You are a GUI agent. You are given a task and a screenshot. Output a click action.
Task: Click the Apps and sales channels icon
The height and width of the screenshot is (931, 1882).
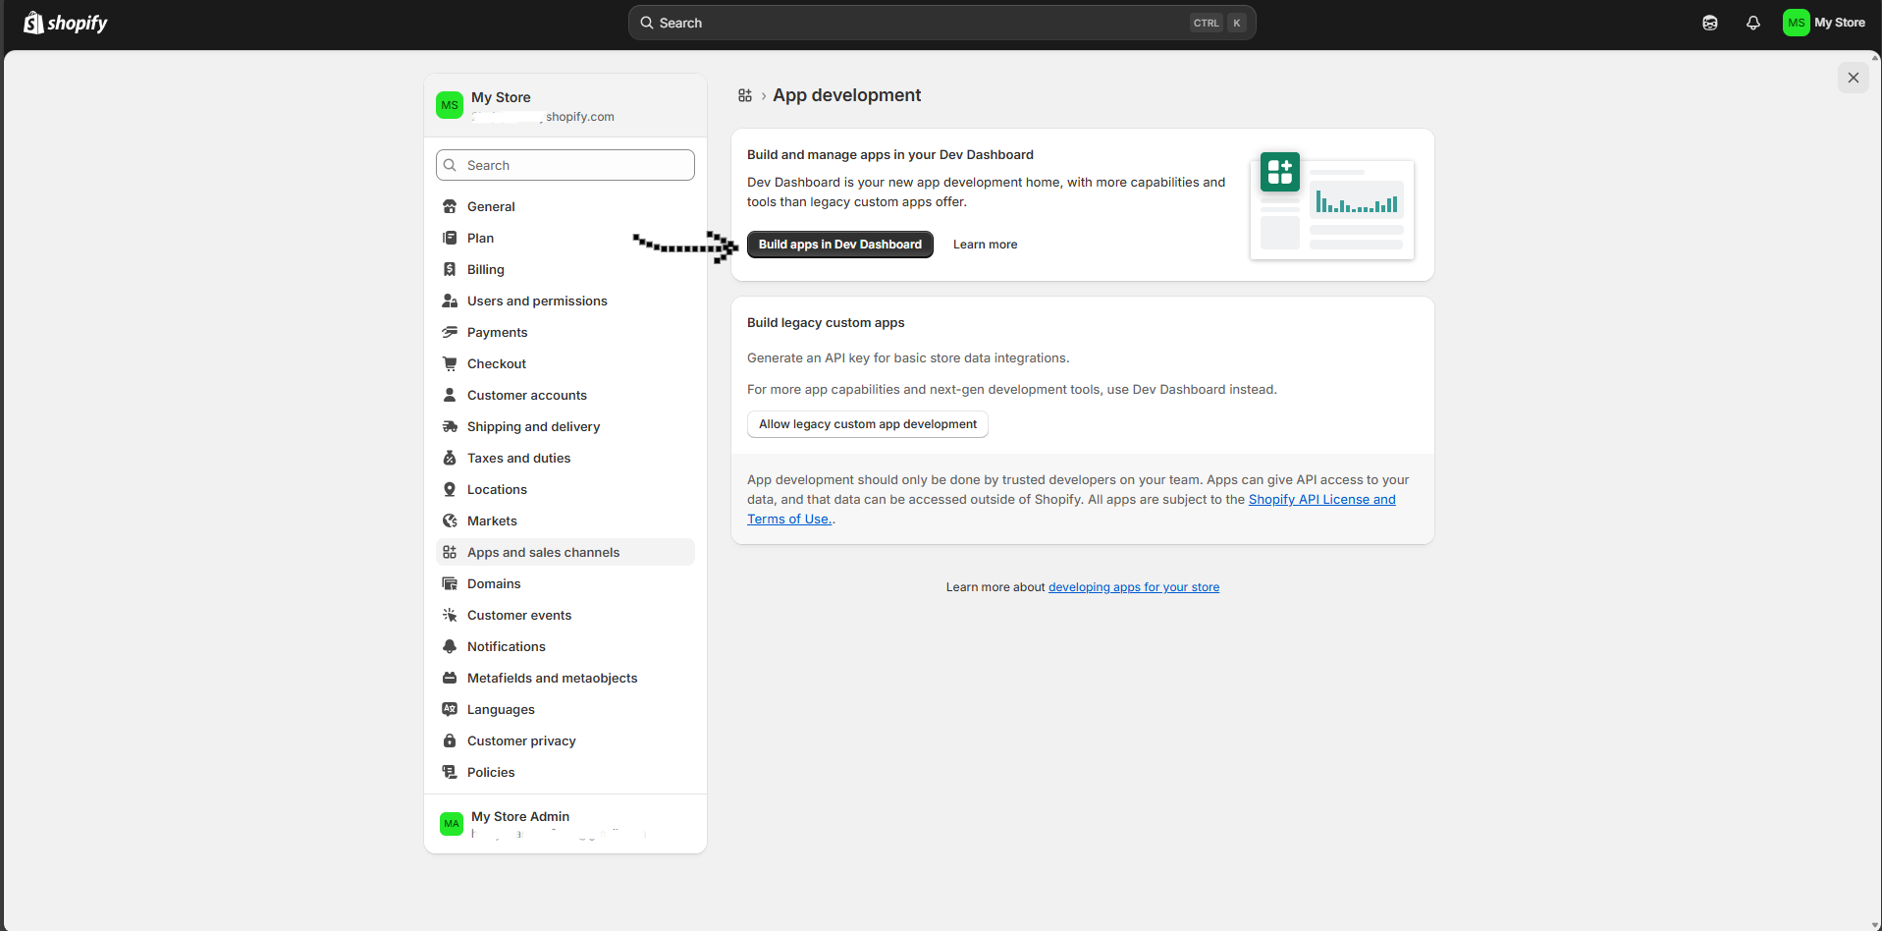click(450, 552)
